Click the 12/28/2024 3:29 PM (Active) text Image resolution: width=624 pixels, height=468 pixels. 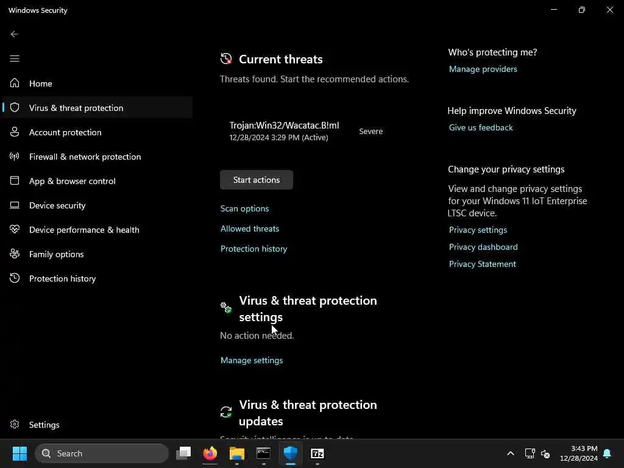pyautogui.click(x=278, y=137)
